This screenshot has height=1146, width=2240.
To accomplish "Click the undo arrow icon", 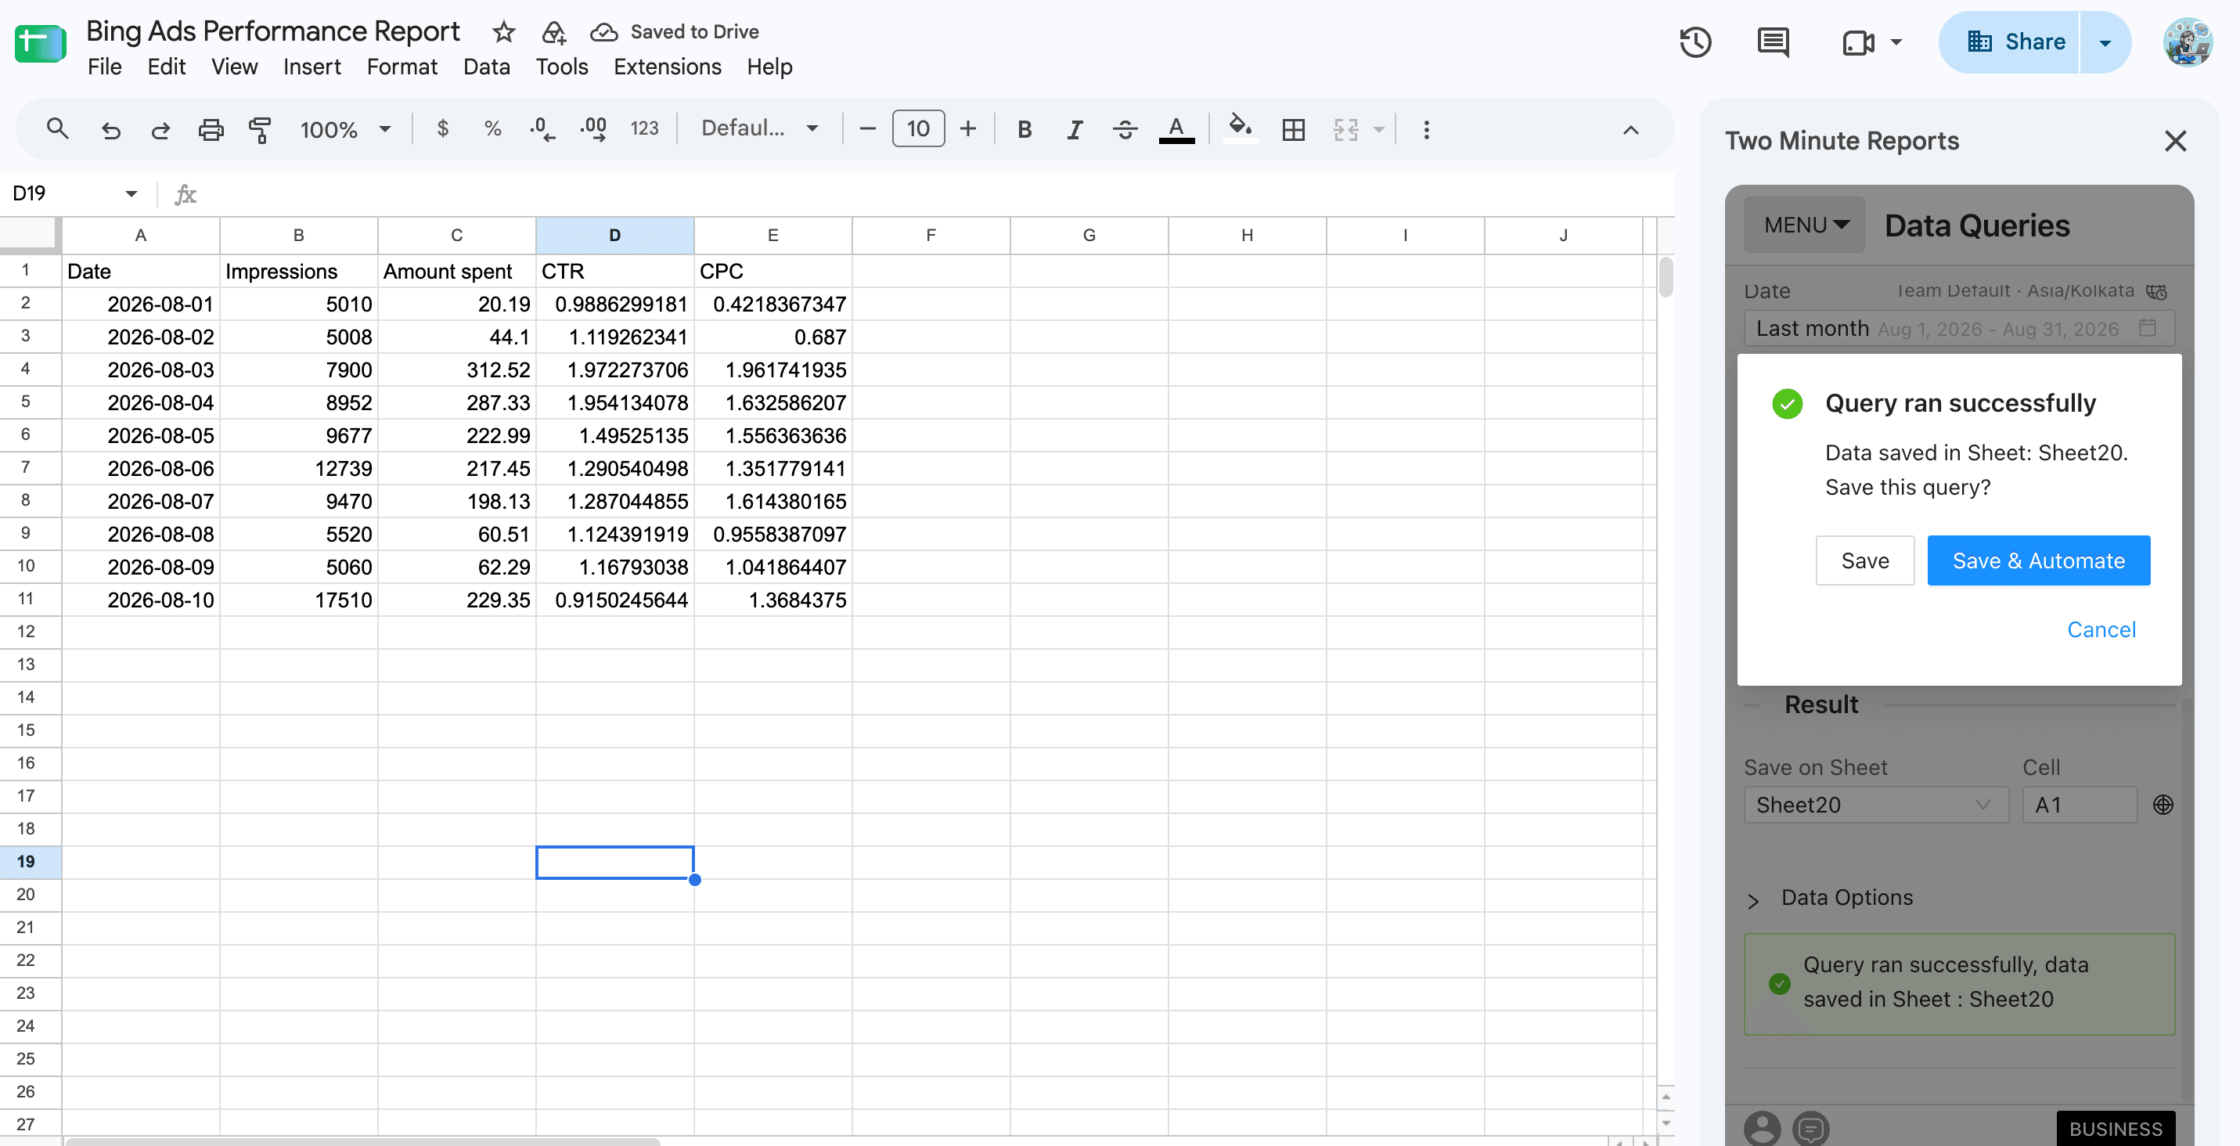I will coord(110,130).
